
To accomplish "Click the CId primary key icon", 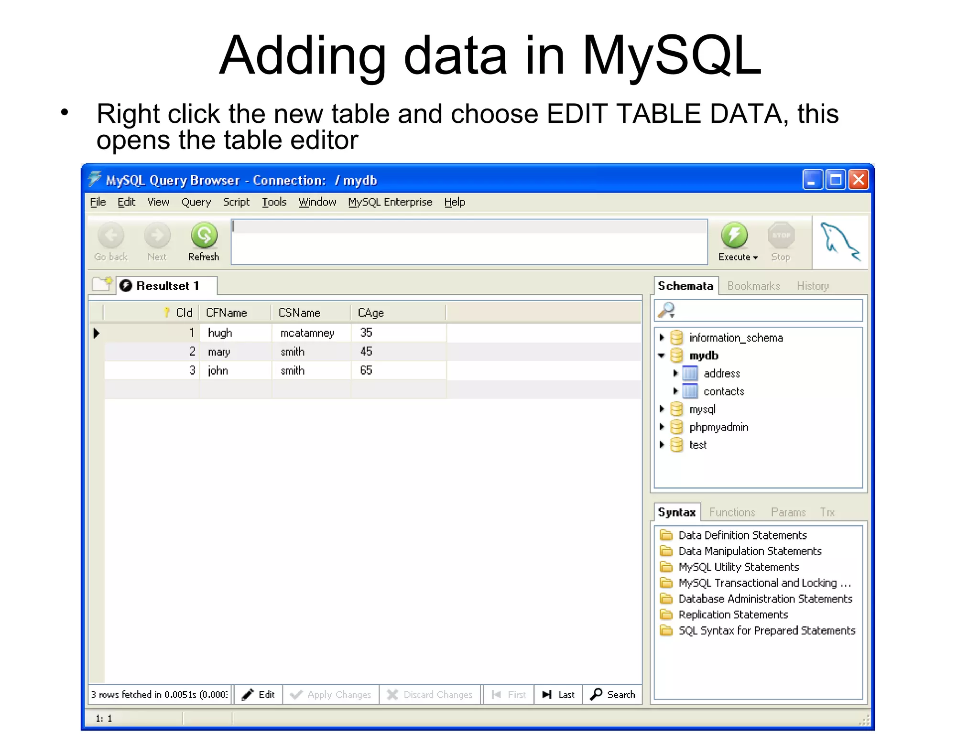I will pos(167,313).
